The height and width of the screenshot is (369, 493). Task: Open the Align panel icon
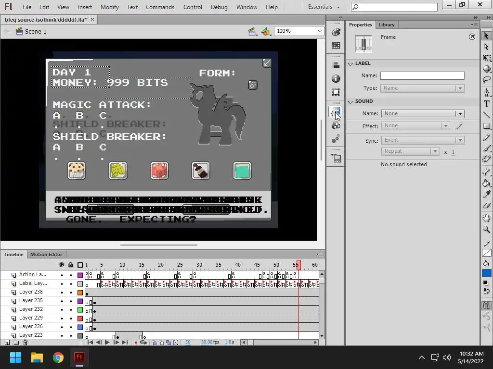336,65
